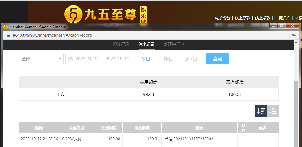Viewport: 302px width, 147px height.
Task: Choose the 今日 date filter
Action: [145, 59]
